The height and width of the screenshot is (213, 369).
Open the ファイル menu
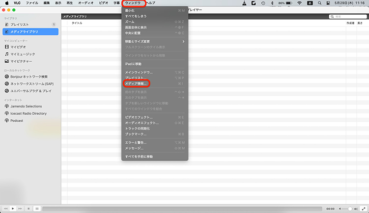tap(32, 3)
